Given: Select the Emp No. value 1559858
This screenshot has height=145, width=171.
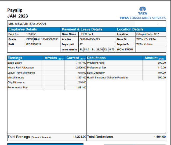Looking at the screenshot, I should (x=31, y=34).
